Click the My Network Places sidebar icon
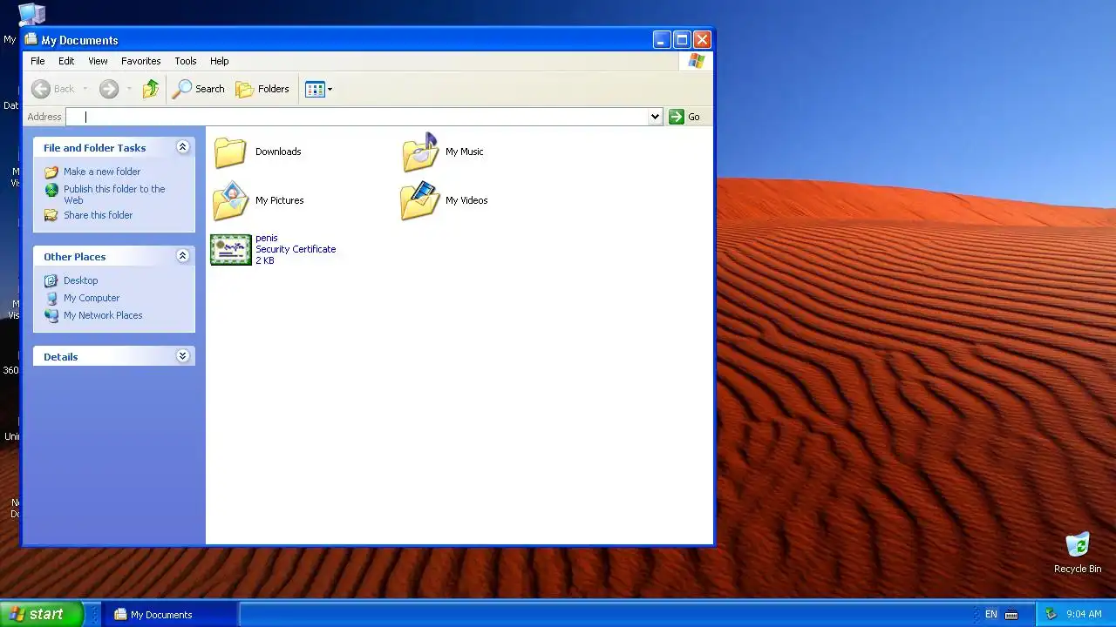Image resolution: width=1116 pixels, height=627 pixels. [51, 315]
